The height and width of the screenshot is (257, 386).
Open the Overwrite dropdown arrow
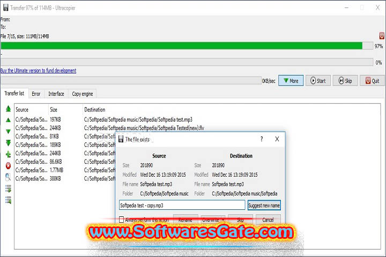[223, 220]
